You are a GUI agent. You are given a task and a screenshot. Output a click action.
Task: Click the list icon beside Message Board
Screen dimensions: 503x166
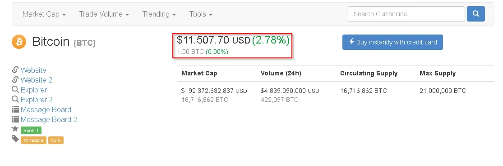[15, 109]
